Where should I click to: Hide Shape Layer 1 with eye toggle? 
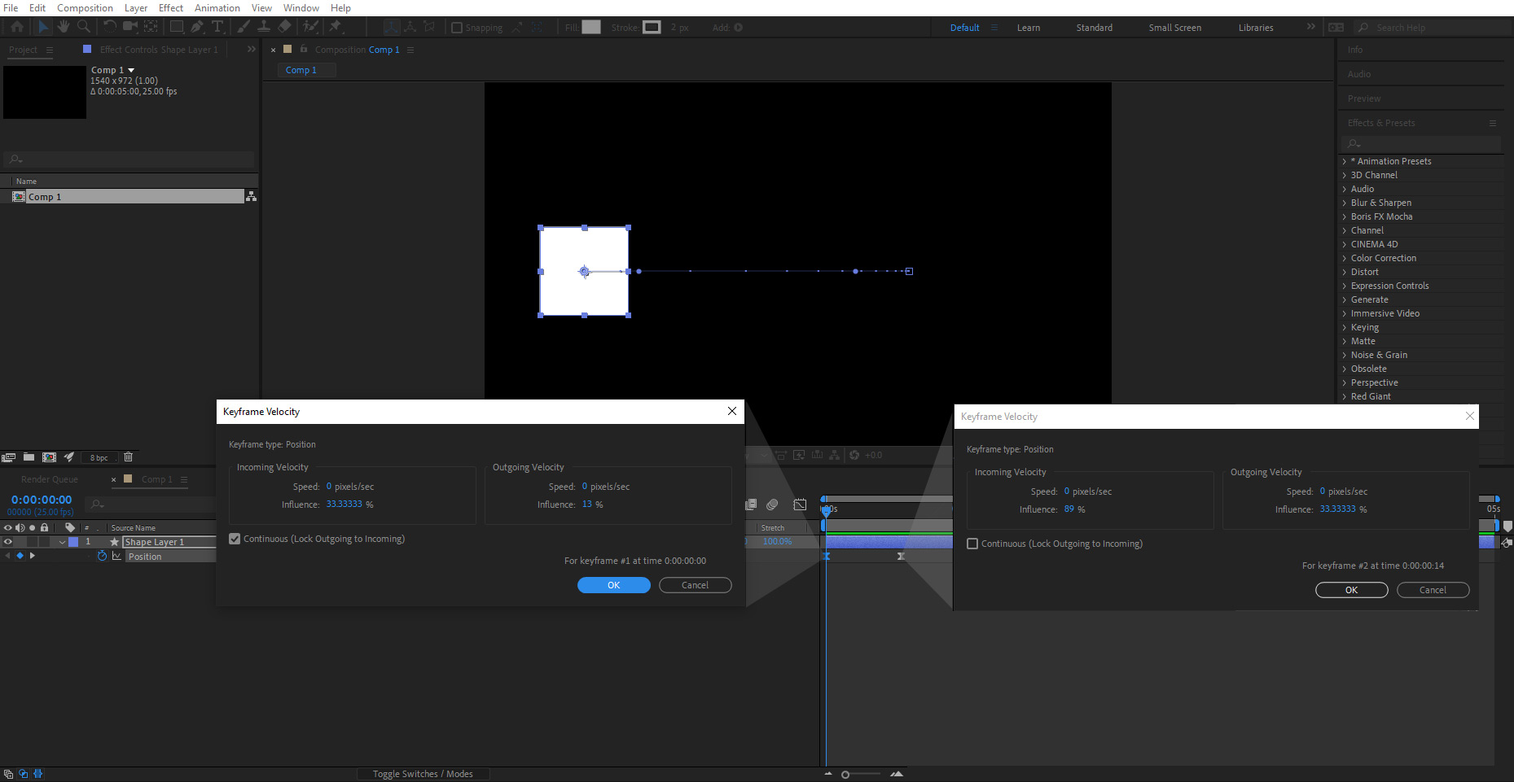point(8,542)
